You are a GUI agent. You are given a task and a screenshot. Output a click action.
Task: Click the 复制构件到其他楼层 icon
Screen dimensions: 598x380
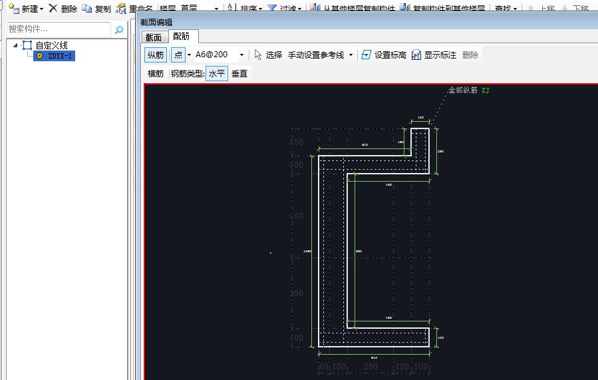[405, 7]
